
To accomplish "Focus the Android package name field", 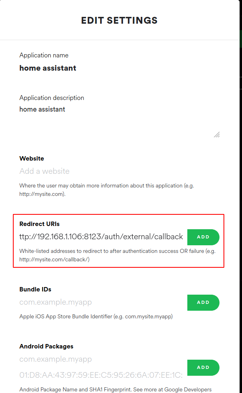I will click(101, 359).
